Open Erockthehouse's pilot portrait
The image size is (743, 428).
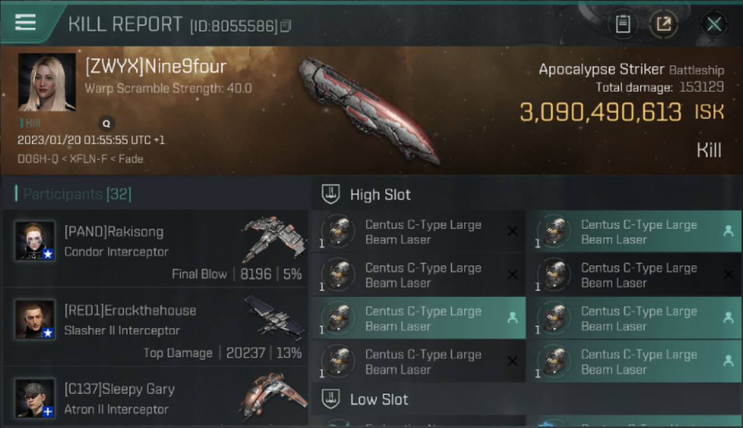(35, 319)
